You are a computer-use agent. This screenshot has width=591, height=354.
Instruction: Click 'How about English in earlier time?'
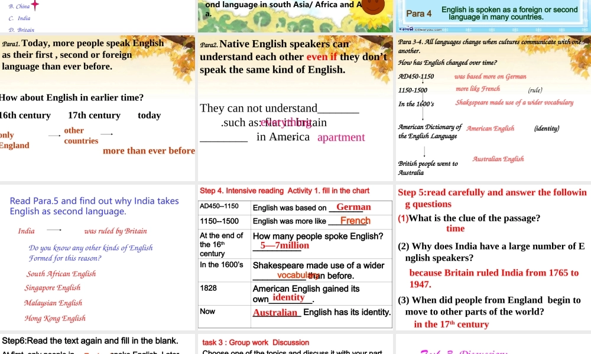point(72,97)
